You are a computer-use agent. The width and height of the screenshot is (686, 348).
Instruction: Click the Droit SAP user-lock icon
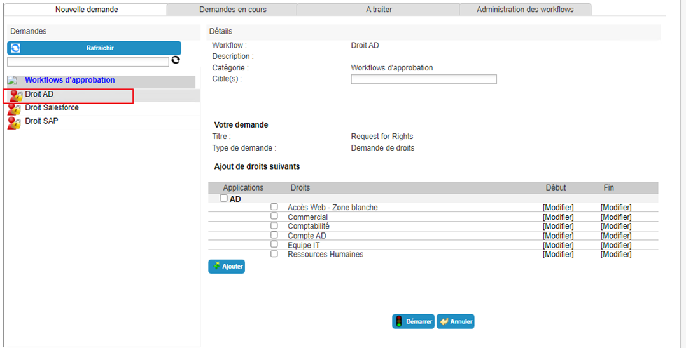15,123
